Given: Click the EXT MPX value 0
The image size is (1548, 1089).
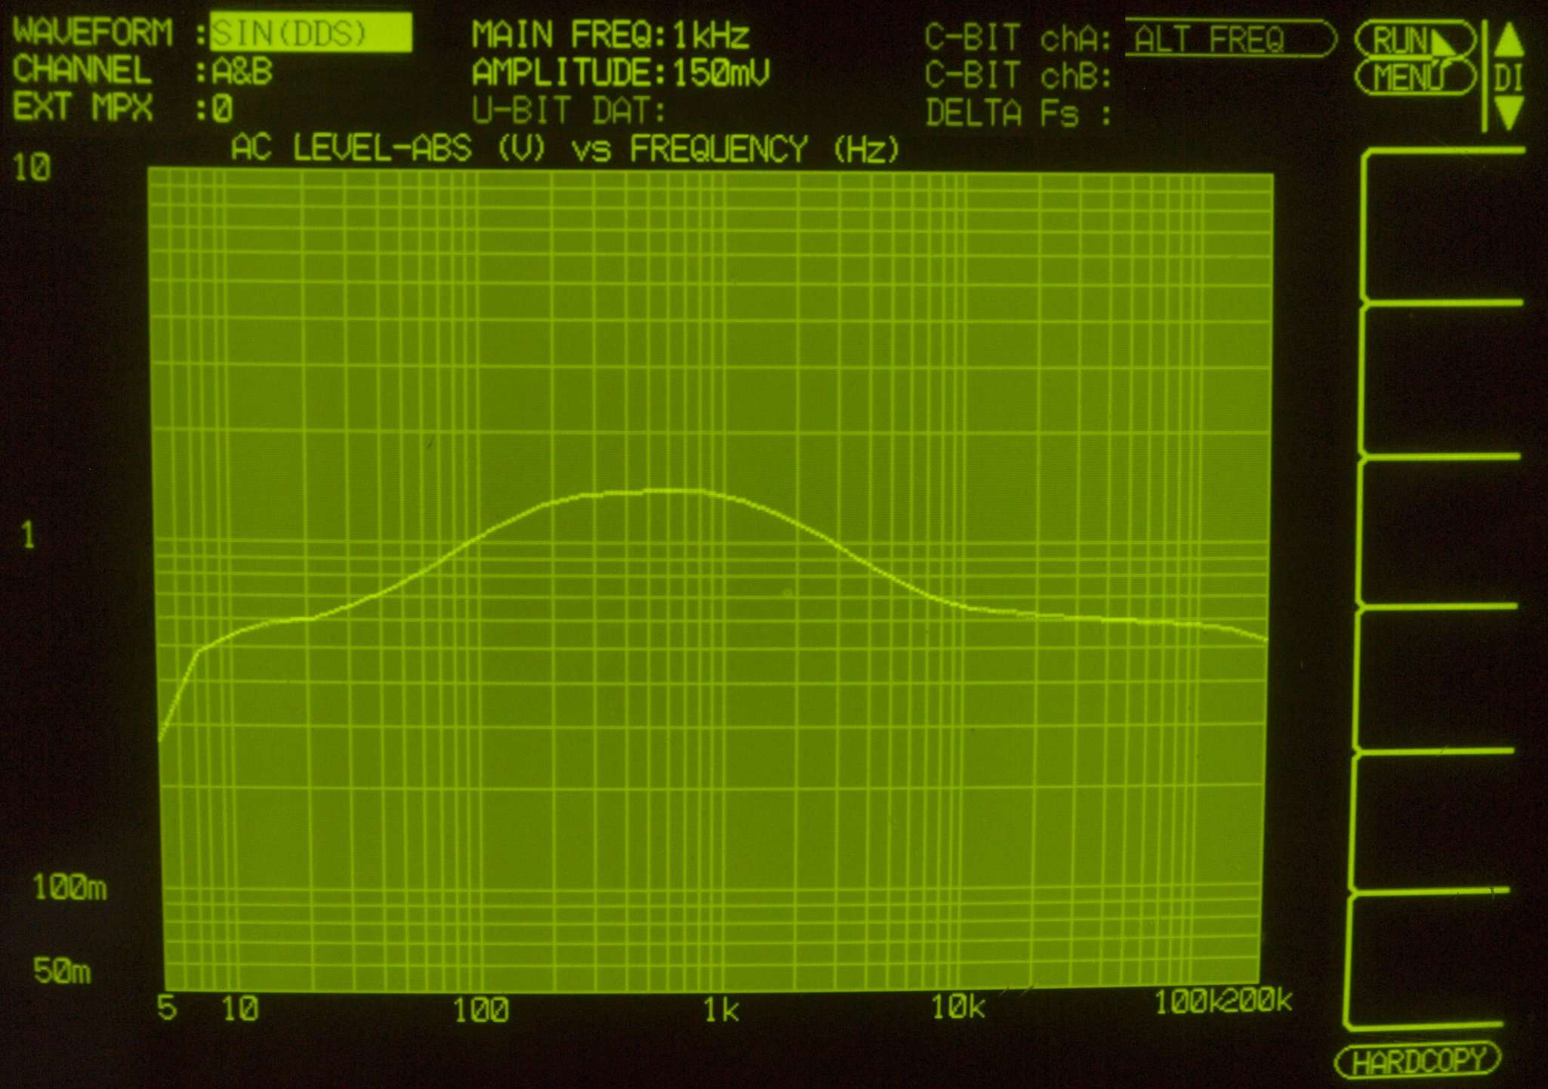Looking at the screenshot, I should click(x=222, y=110).
